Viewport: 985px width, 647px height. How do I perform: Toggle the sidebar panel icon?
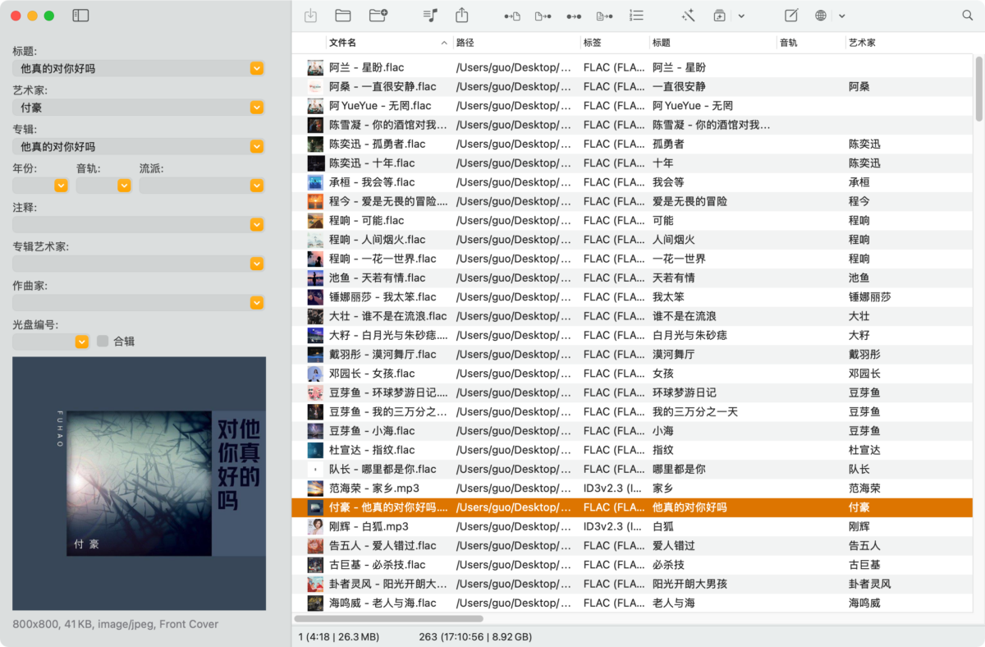(80, 16)
